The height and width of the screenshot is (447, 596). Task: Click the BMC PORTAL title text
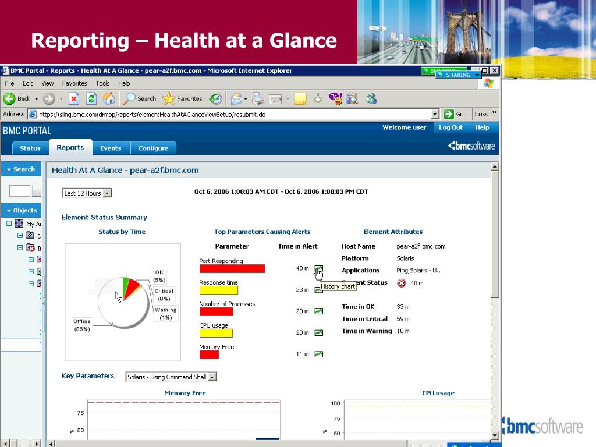27,131
